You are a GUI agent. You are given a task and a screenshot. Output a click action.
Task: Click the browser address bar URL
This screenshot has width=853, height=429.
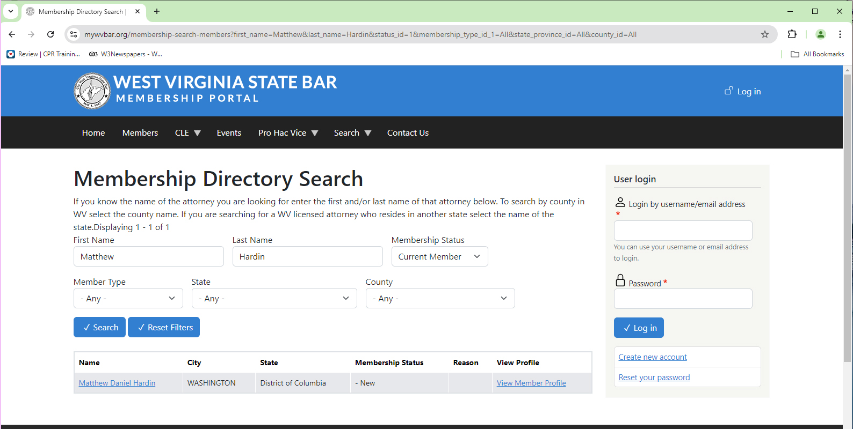point(360,34)
